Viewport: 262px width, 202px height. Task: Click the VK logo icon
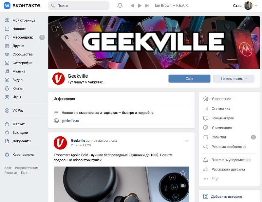pos(7,6)
